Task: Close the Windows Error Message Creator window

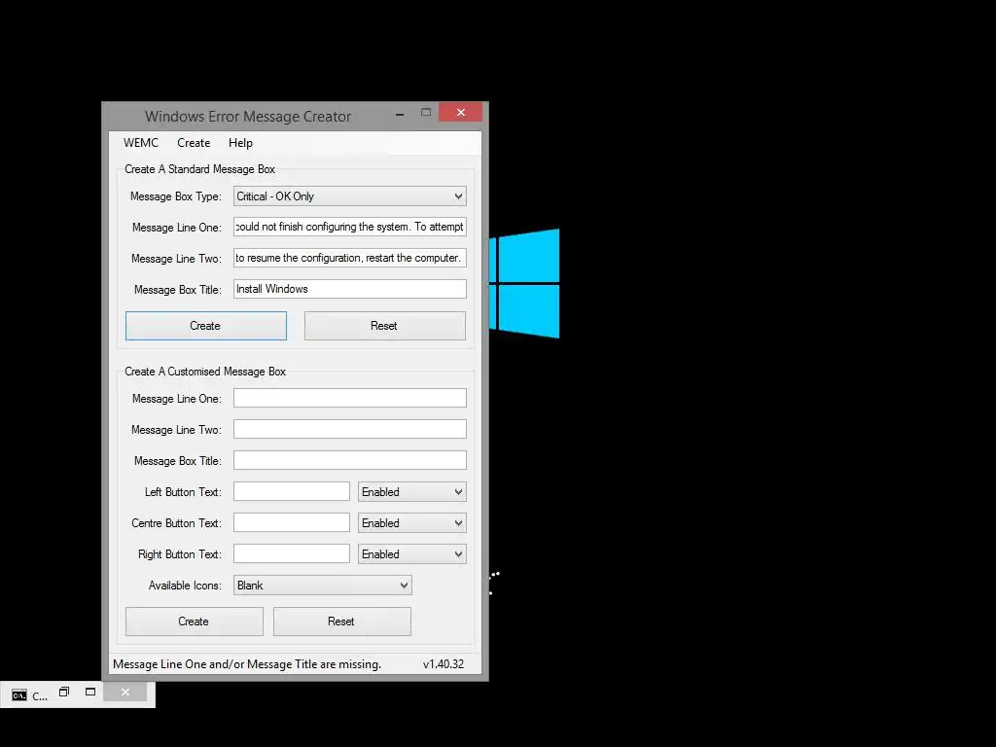Action: pos(460,113)
